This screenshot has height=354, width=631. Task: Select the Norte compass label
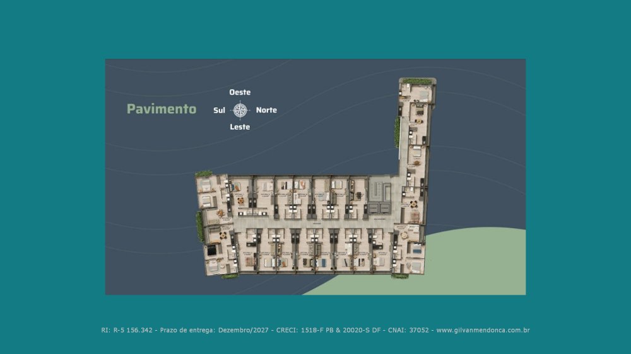coord(266,110)
